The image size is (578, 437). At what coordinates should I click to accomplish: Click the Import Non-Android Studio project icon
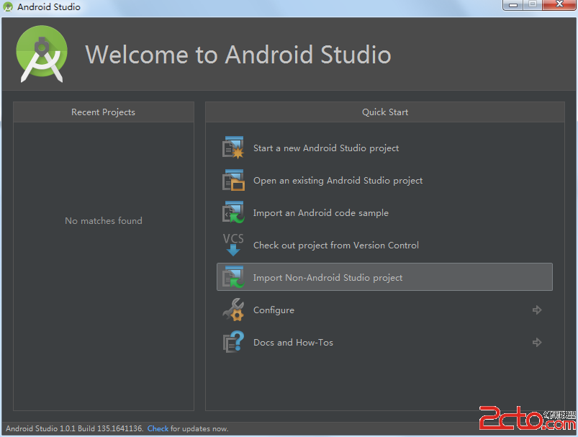[x=233, y=277]
